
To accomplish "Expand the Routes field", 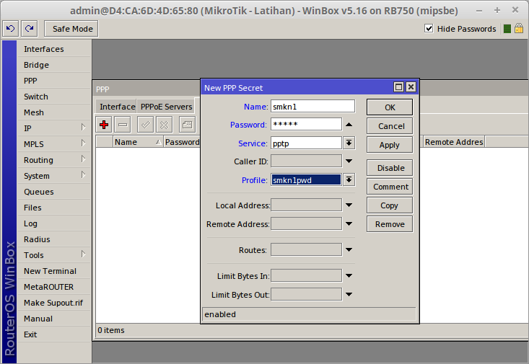I will click(349, 249).
